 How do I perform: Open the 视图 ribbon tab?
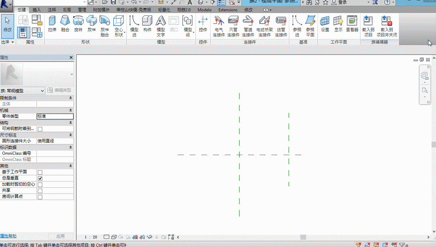67,10
